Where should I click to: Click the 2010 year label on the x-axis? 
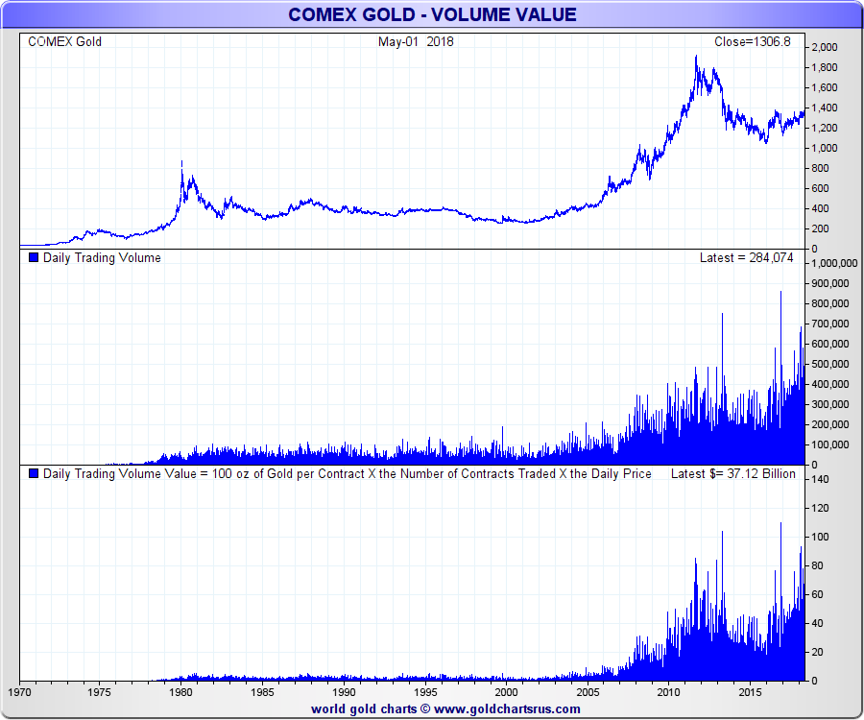pyautogui.click(x=669, y=692)
